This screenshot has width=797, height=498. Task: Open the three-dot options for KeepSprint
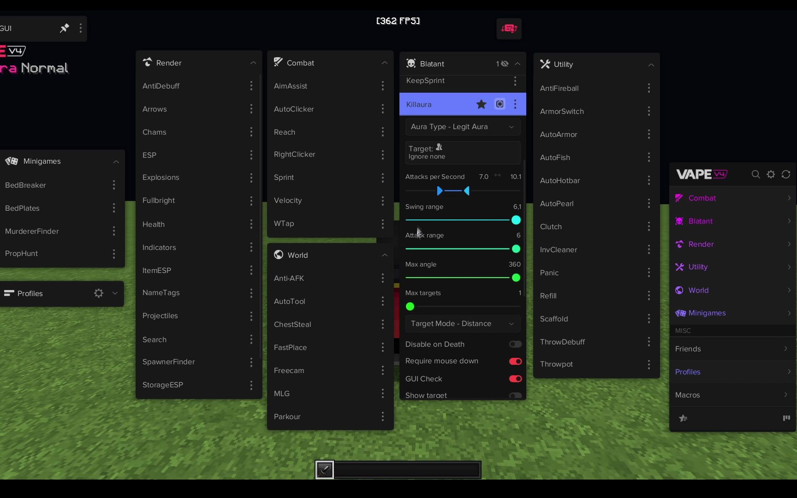515,81
